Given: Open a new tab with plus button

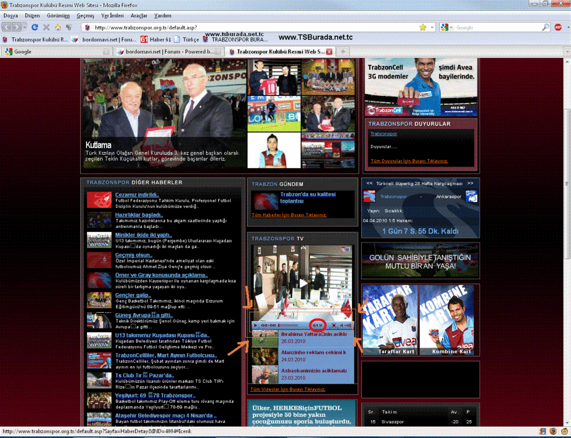Looking at the screenshot, I should click(x=343, y=52).
